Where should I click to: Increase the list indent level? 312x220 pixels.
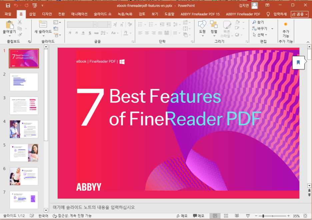(x=169, y=24)
